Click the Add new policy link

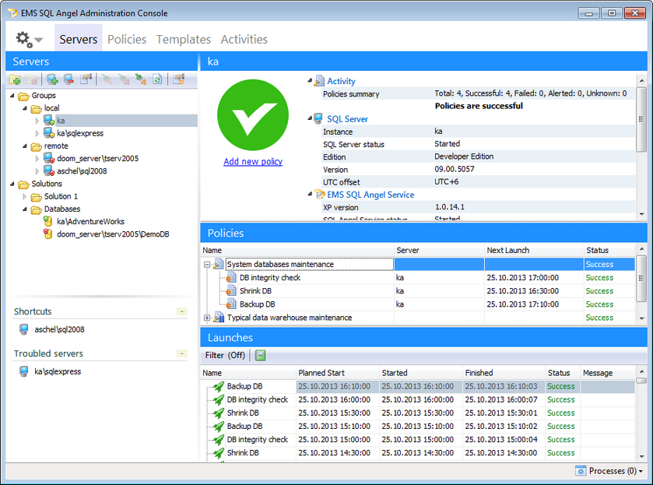coord(253,161)
